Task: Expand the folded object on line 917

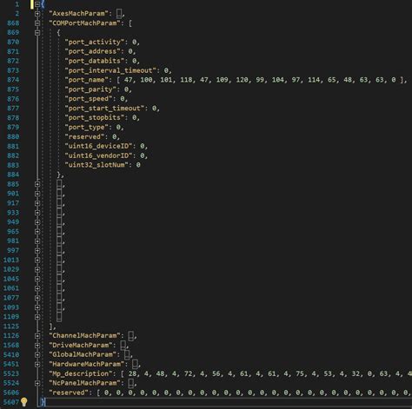Action: (x=37, y=203)
